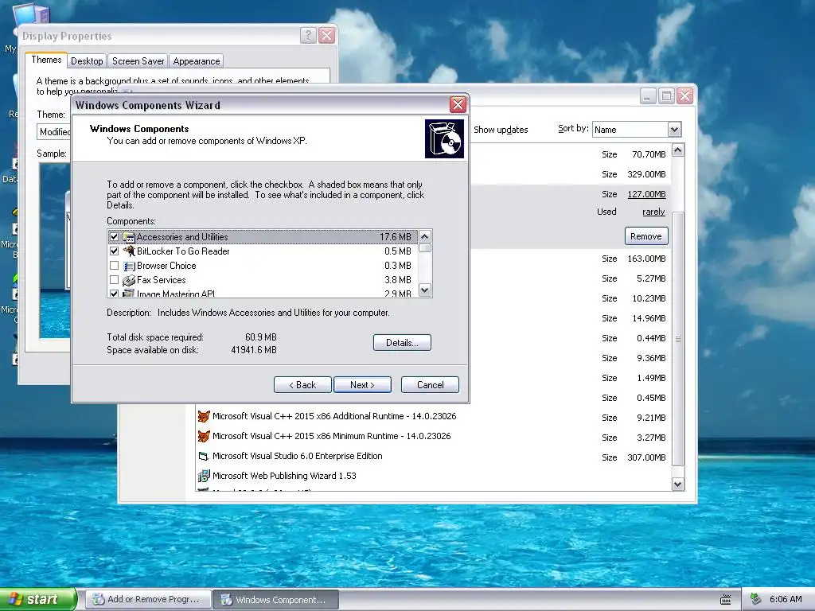The width and height of the screenshot is (815, 611).
Task: Click the 329.00MB size value
Action: click(x=646, y=174)
